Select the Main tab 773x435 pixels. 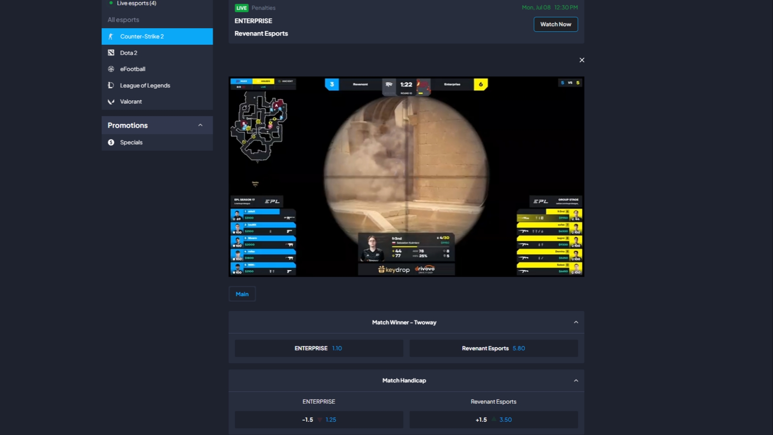tap(242, 294)
